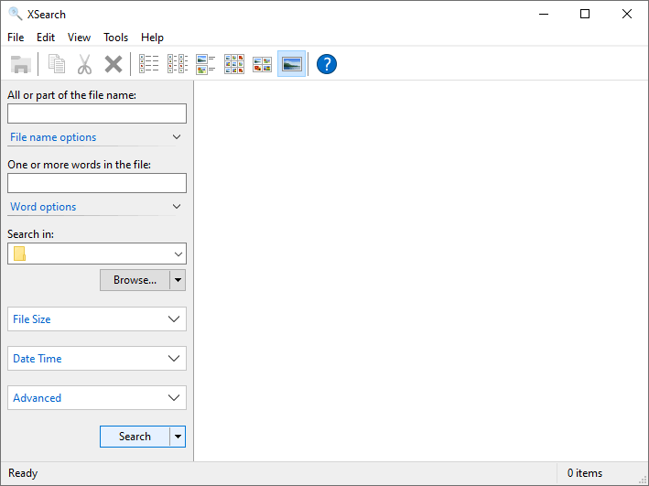Screen dimensions: 649x486
Task: Click the 0 items status text
Action: coord(584,473)
